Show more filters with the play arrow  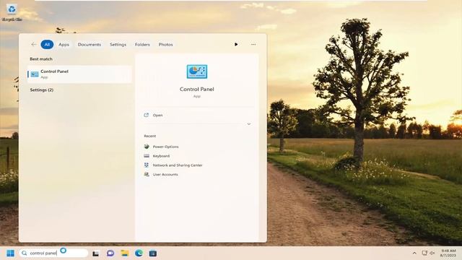pyautogui.click(x=236, y=45)
